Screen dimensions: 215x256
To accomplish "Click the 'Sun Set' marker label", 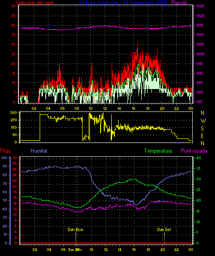I will click(x=164, y=230).
